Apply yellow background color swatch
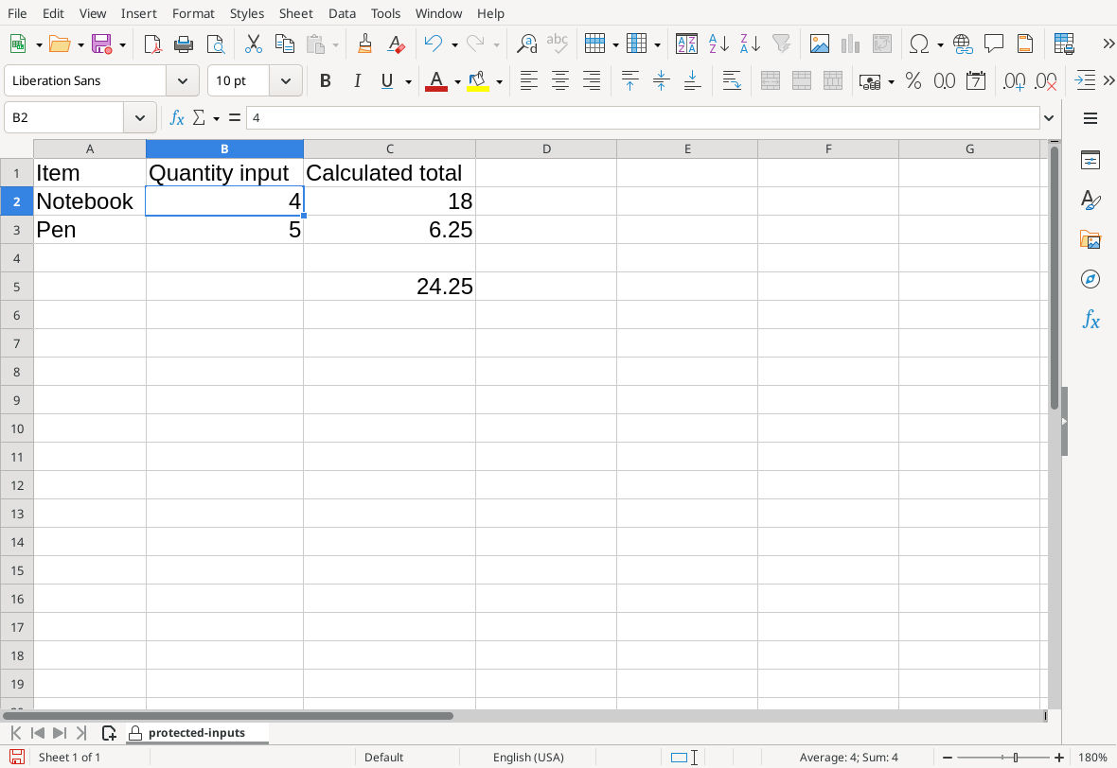The width and height of the screenshot is (1117, 768). (478, 81)
